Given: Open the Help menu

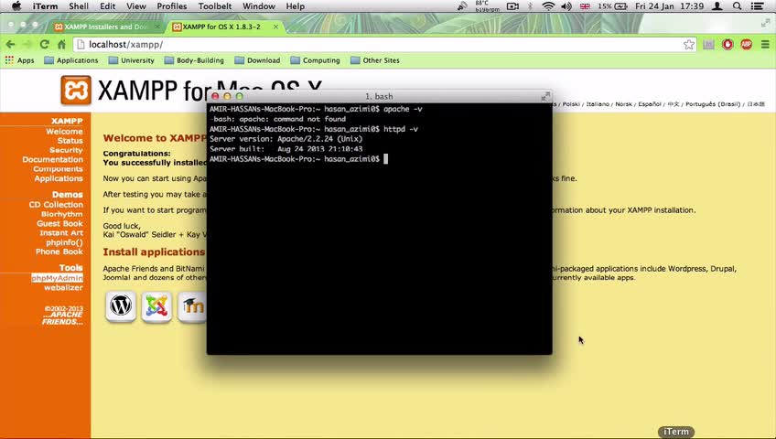Looking at the screenshot, I should point(295,6).
